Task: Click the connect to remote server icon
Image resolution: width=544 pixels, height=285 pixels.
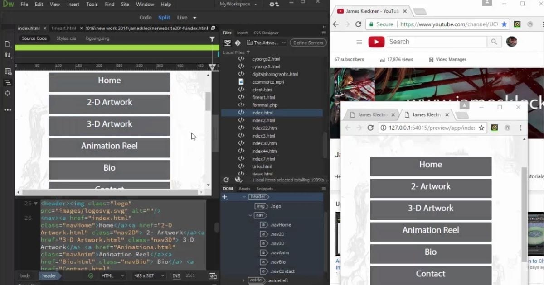Action: tap(228, 43)
